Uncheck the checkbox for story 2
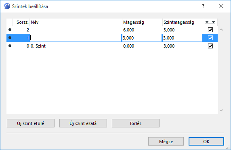231x150 pixels. pos(210,30)
